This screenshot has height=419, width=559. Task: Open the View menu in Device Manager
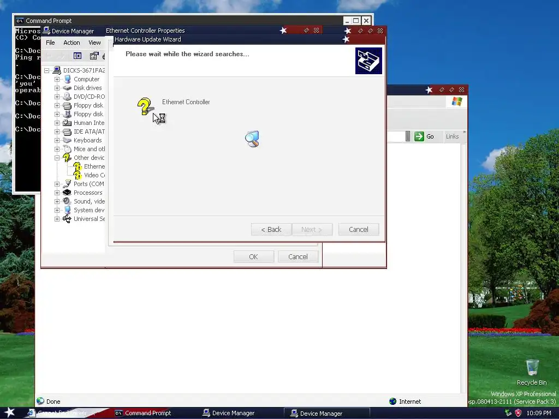coord(94,43)
